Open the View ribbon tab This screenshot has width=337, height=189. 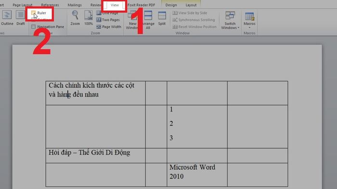pyautogui.click(x=115, y=5)
